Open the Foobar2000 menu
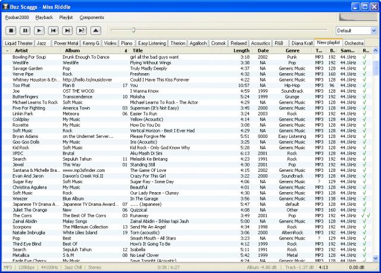This screenshot has height=273, width=381. pyautogui.click(x=17, y=18)
